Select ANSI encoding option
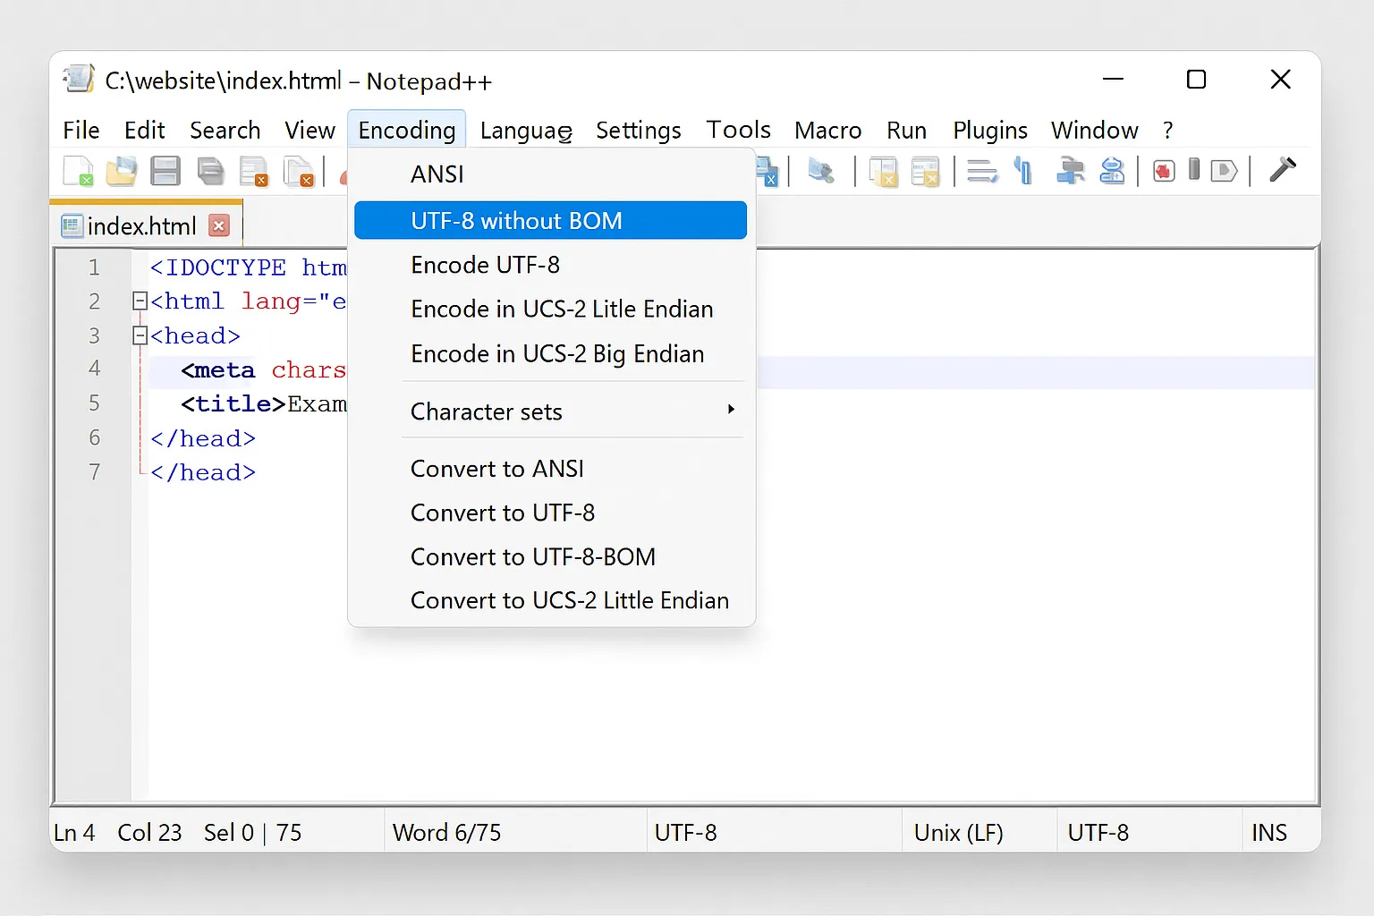The width and height of the screenshot is (1374, 916). coord(550,174)
